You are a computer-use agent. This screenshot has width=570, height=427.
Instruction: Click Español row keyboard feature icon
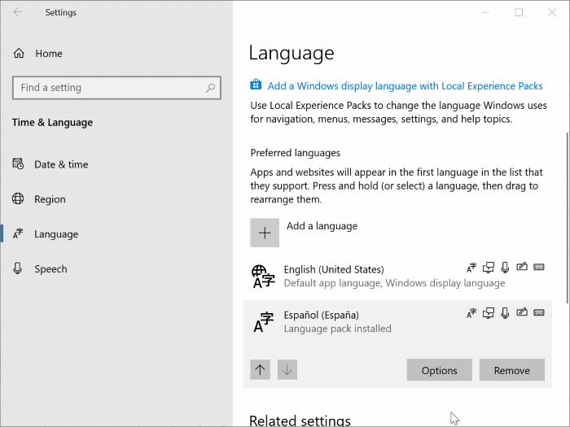click(x=539, y=312)
